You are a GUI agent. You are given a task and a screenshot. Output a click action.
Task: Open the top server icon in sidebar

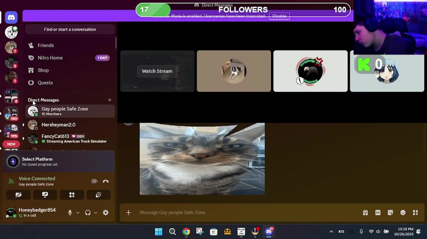click(11, 32)
